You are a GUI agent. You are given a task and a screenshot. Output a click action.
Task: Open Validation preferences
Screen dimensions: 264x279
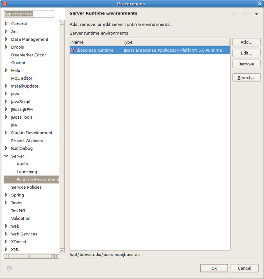[x=21, y=218]
